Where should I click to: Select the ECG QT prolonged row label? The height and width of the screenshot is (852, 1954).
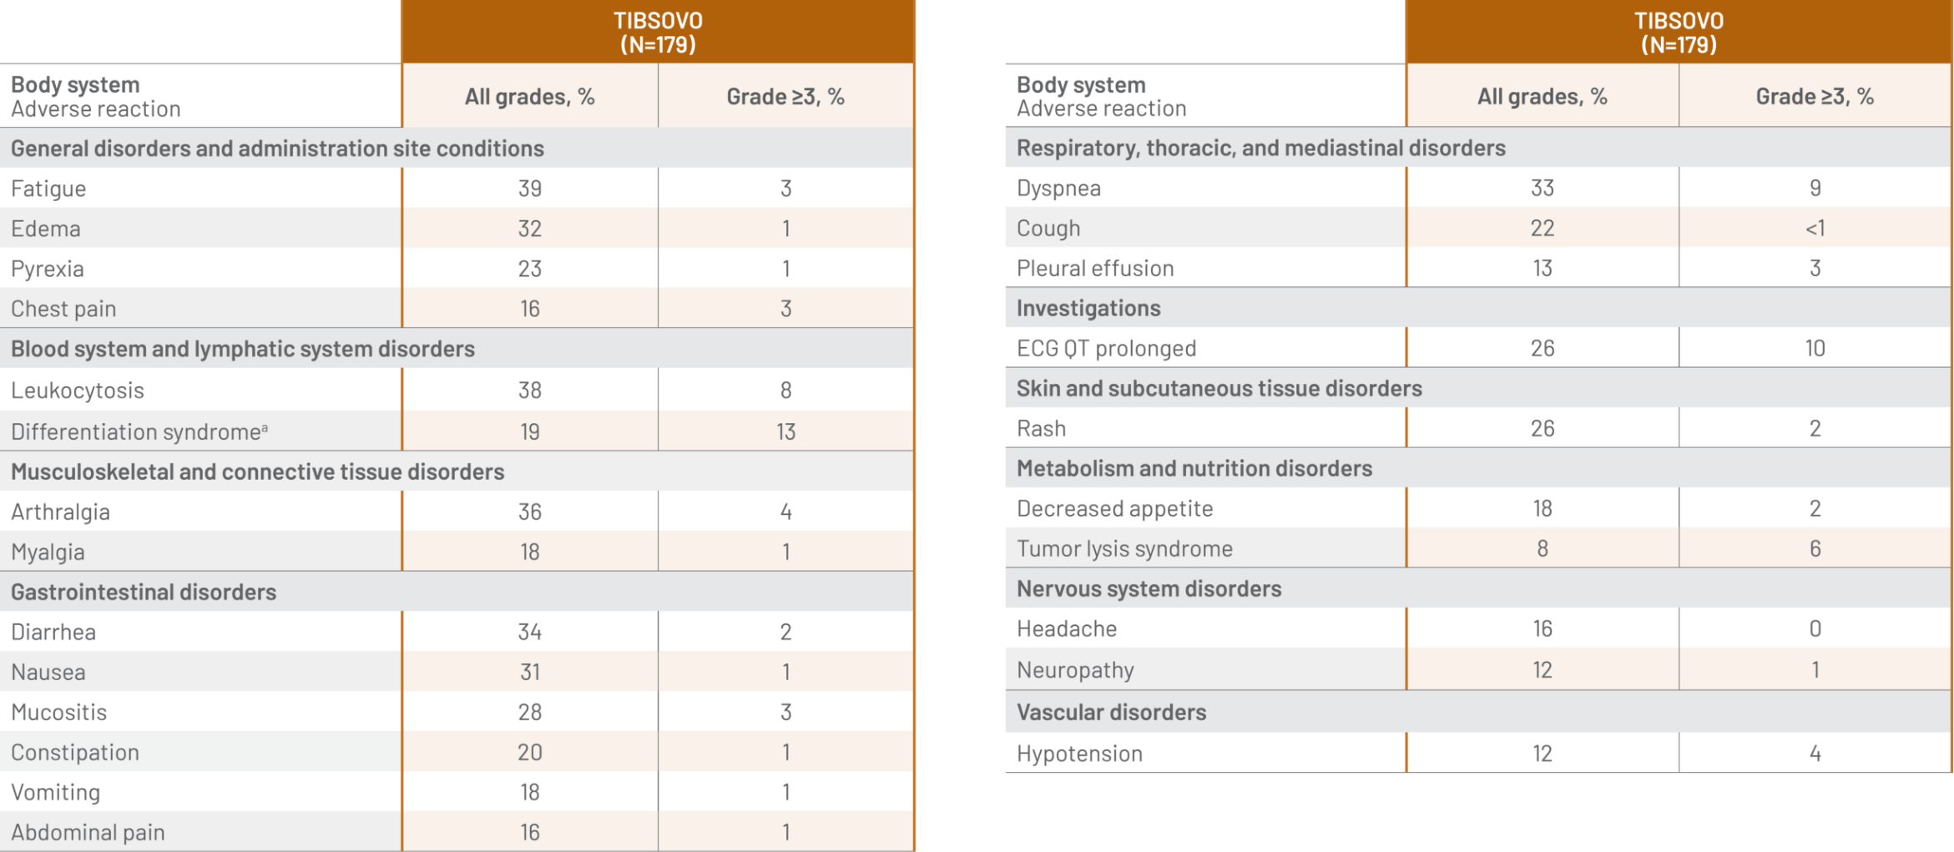tap(1106, 348)
